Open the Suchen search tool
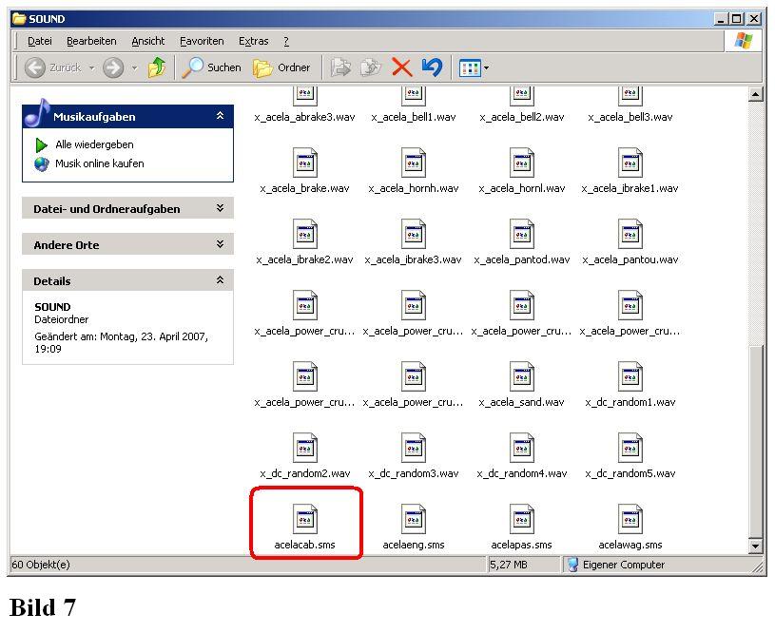 (x=212, y=67)
